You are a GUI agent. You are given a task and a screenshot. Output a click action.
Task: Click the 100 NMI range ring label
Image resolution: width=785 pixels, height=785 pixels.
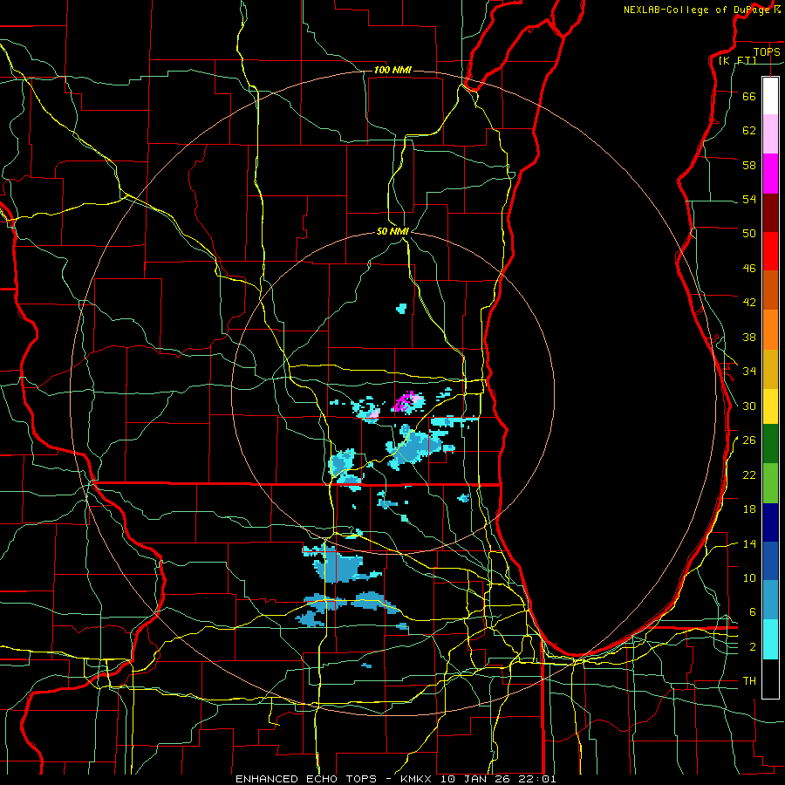pos(392,70)
